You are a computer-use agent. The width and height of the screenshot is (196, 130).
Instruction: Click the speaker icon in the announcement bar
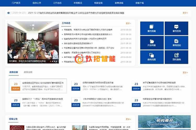[9, 13]
